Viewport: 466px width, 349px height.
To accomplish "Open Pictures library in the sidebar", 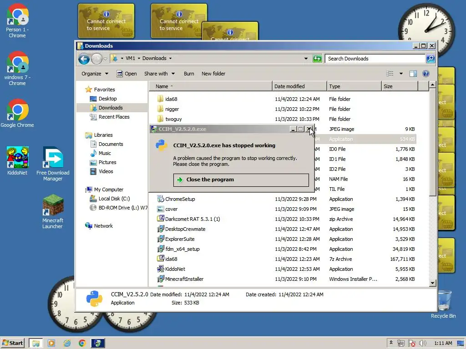I will [103, 162].
